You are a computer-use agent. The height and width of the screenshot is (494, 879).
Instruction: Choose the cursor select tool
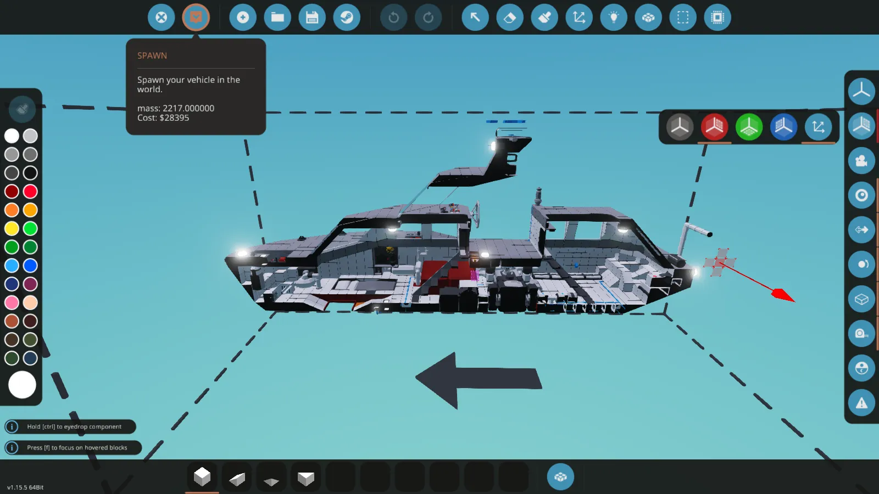click(x=475, y=18)
